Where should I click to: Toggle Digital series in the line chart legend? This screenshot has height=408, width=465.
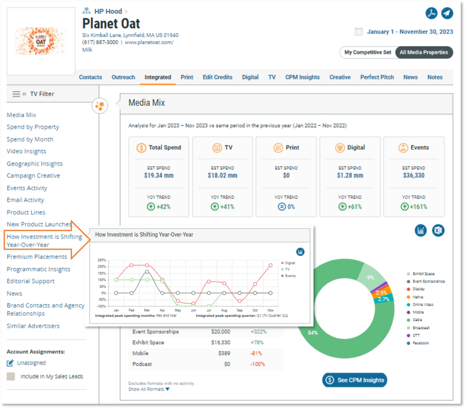tap(288, 263)
